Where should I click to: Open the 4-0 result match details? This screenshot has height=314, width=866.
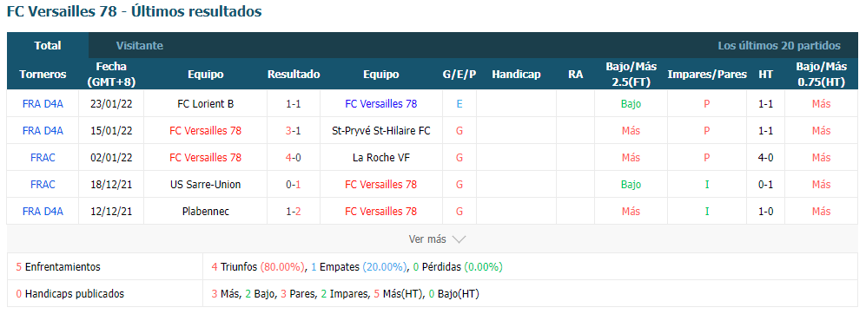click(x=294, y=158)
